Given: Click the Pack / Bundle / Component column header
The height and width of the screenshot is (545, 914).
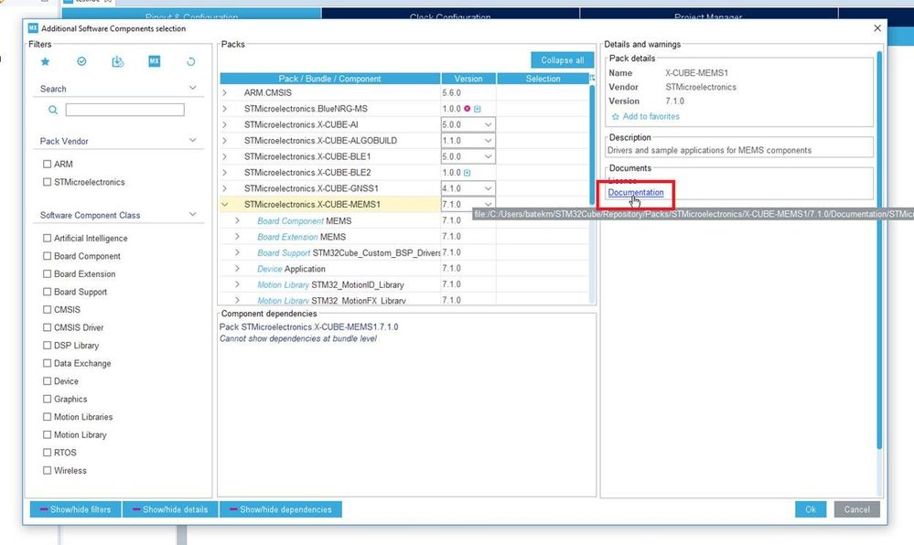Looking at the screenshot, I should pyautogui.click(x=330, y=79).
